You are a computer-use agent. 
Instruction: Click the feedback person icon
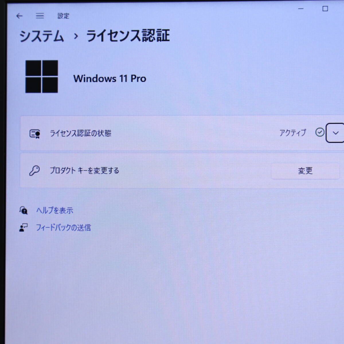click(23, 228)
